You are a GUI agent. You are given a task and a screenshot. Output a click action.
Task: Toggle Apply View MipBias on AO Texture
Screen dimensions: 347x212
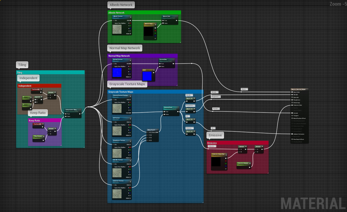coord(113,125)
